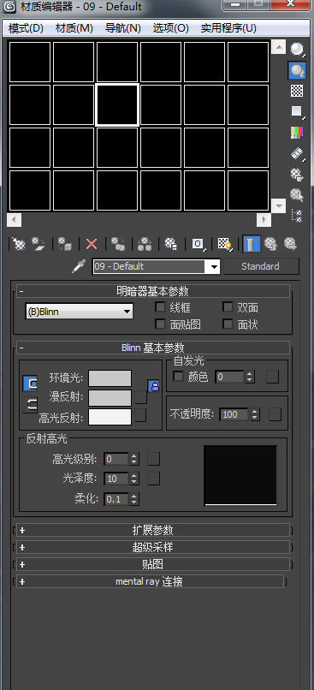Click the Get Material icon
Viewport: 314px width, 690px height.
[19, 244]
